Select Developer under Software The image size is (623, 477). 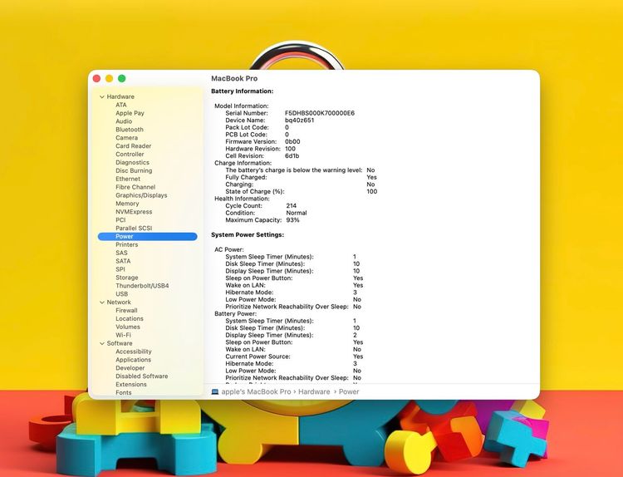(130, 368)
